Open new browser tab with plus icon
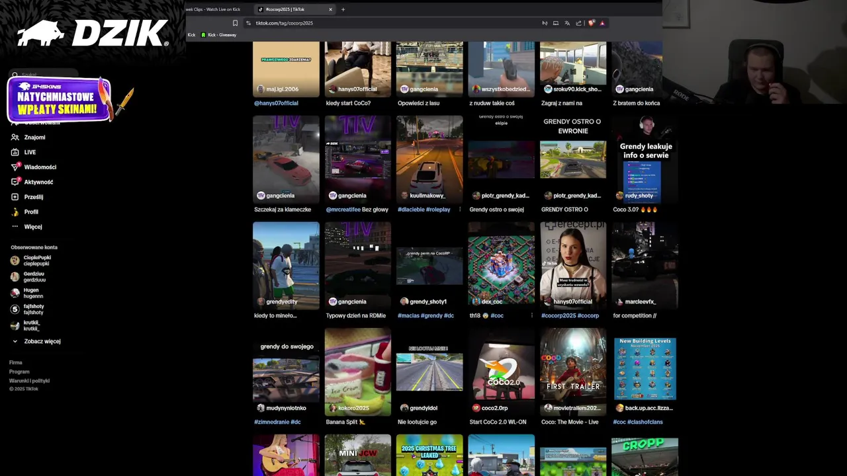 coord(343,9)
